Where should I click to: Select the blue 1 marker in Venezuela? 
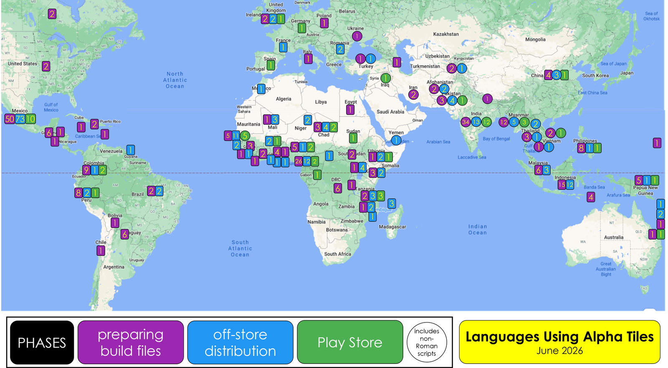[131, 150]
